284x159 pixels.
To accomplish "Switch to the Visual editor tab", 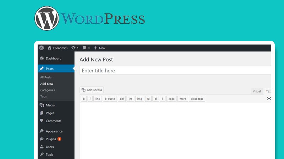I will 257,91.
